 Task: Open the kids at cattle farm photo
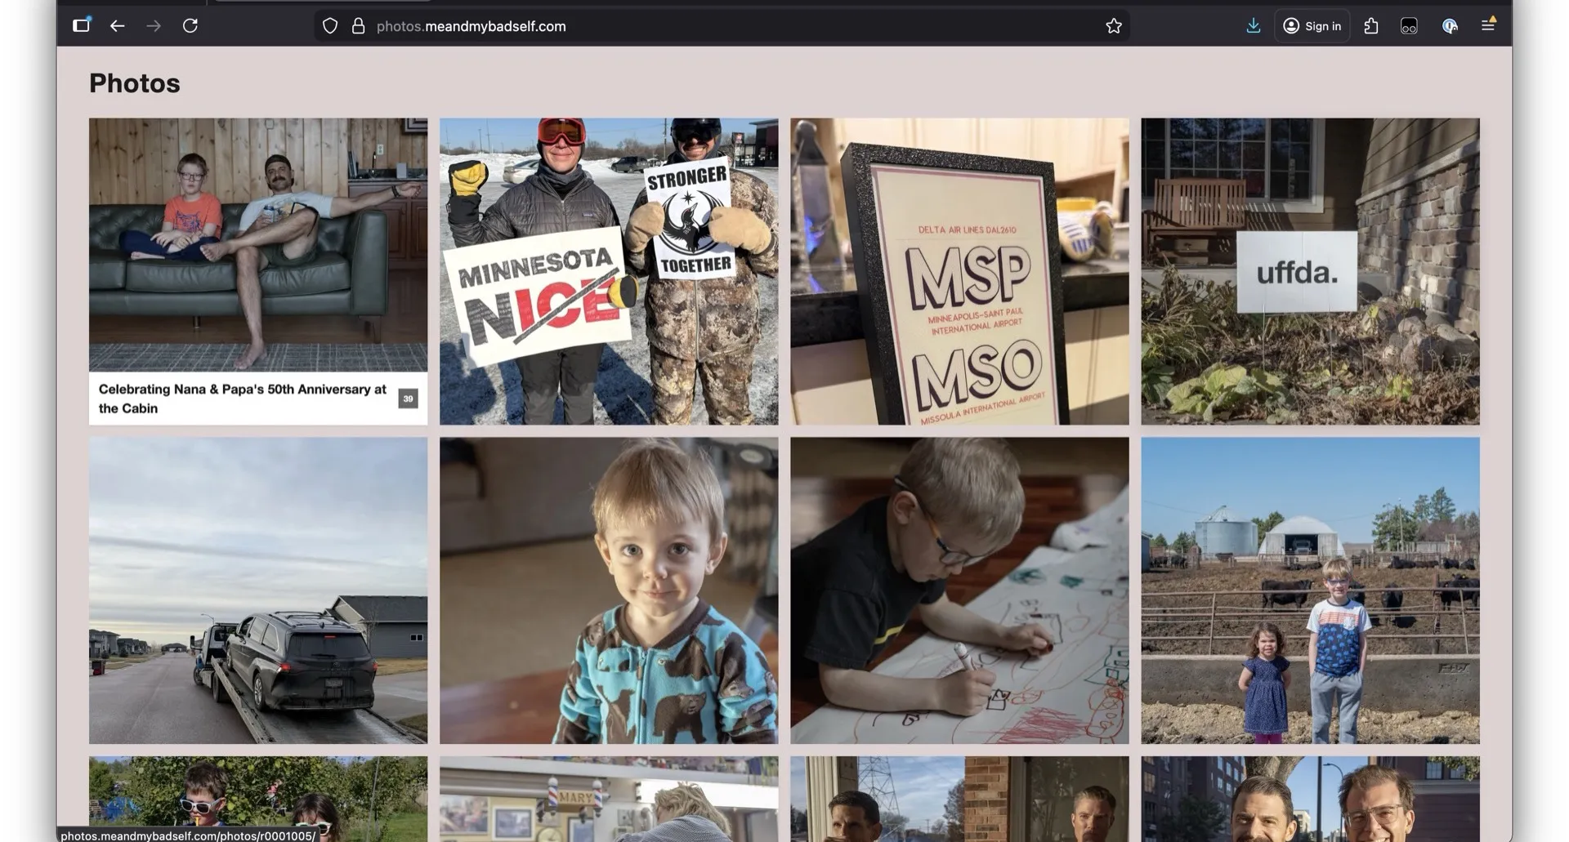(1310, 590)
